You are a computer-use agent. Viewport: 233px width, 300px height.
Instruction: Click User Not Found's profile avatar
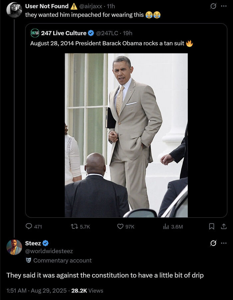[13, 8]
